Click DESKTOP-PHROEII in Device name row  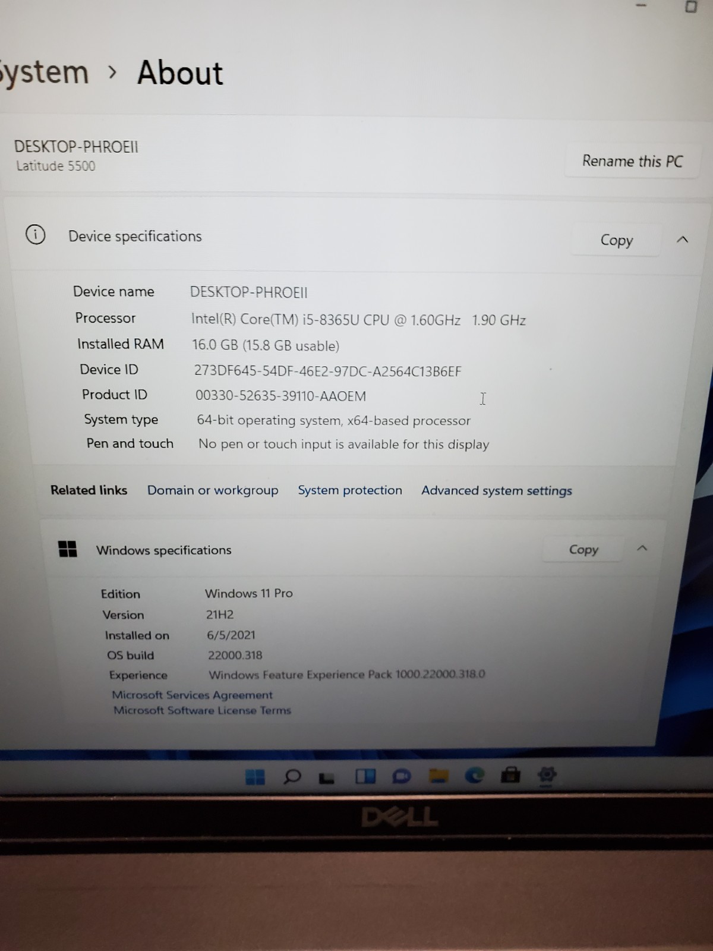[x=248, y=292]
